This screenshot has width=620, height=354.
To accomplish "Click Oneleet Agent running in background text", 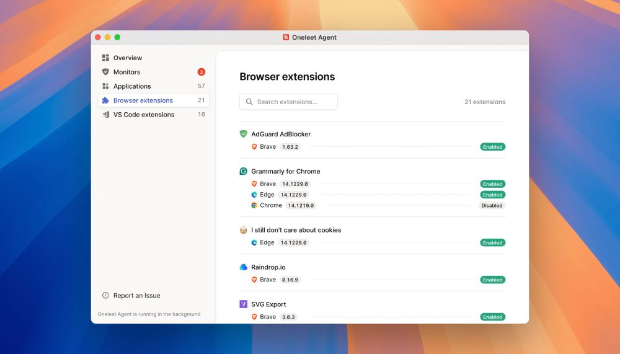I will click(x=149, y=314).
